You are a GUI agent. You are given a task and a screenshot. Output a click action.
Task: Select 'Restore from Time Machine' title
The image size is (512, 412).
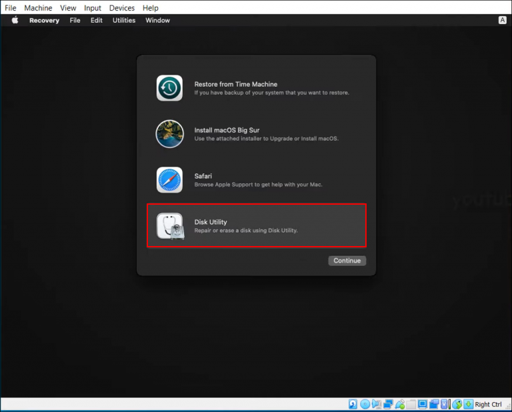(236, 84)
